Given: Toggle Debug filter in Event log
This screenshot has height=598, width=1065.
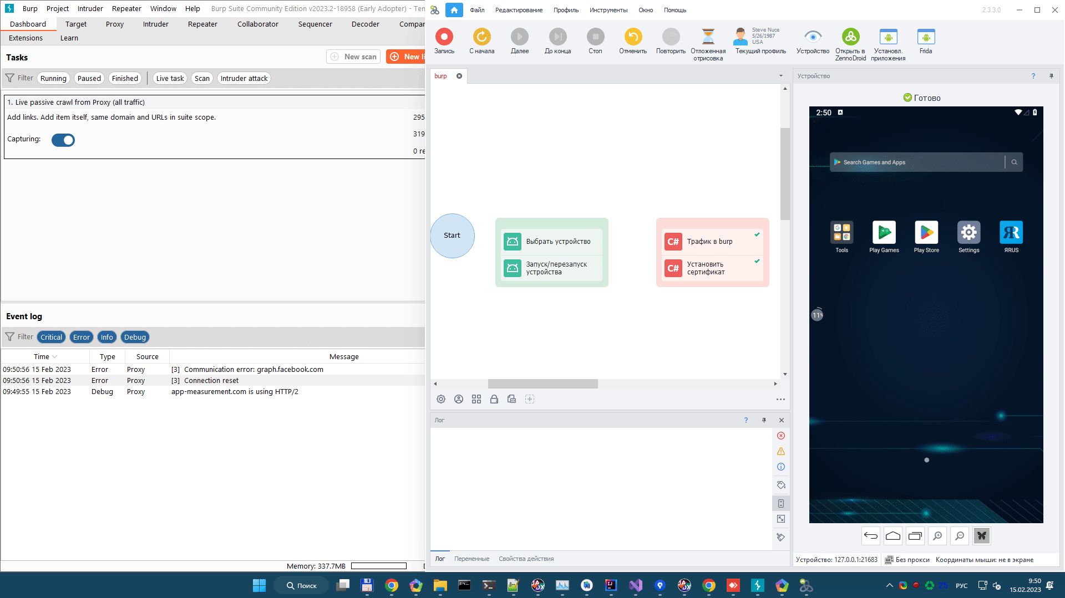Looking at the screenshot, I should [x=135, y=337].
